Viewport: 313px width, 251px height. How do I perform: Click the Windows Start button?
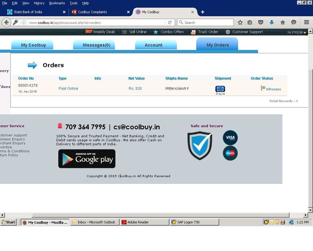click(x=8, y=222)
